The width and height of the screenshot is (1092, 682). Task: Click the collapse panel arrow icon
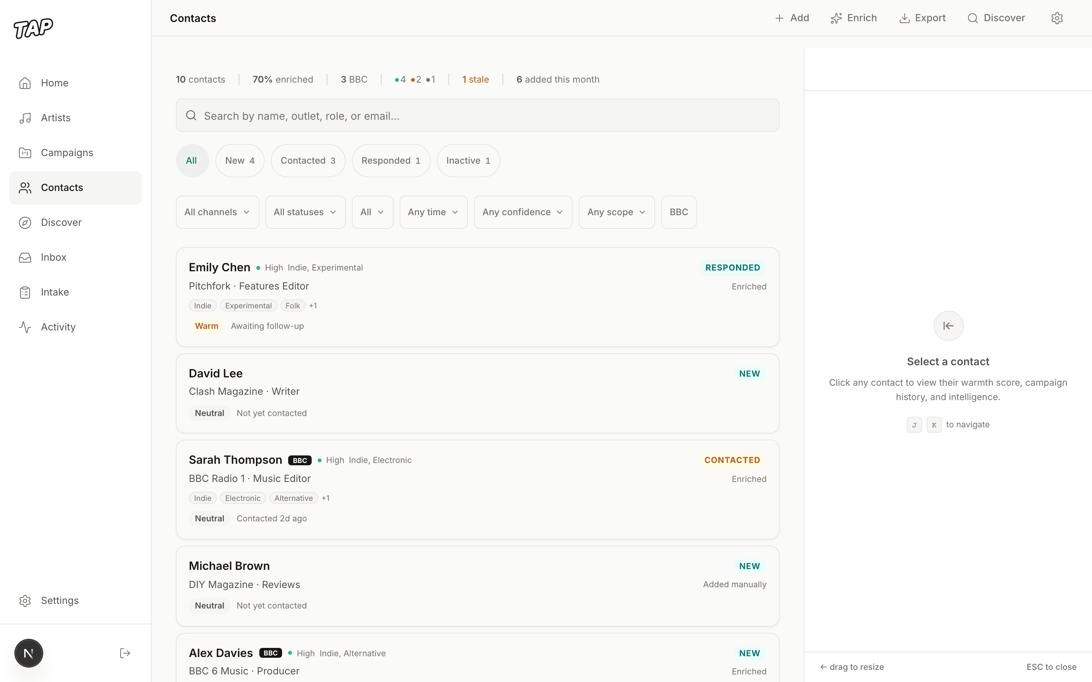pyautogui.click(x=948, y=326)
